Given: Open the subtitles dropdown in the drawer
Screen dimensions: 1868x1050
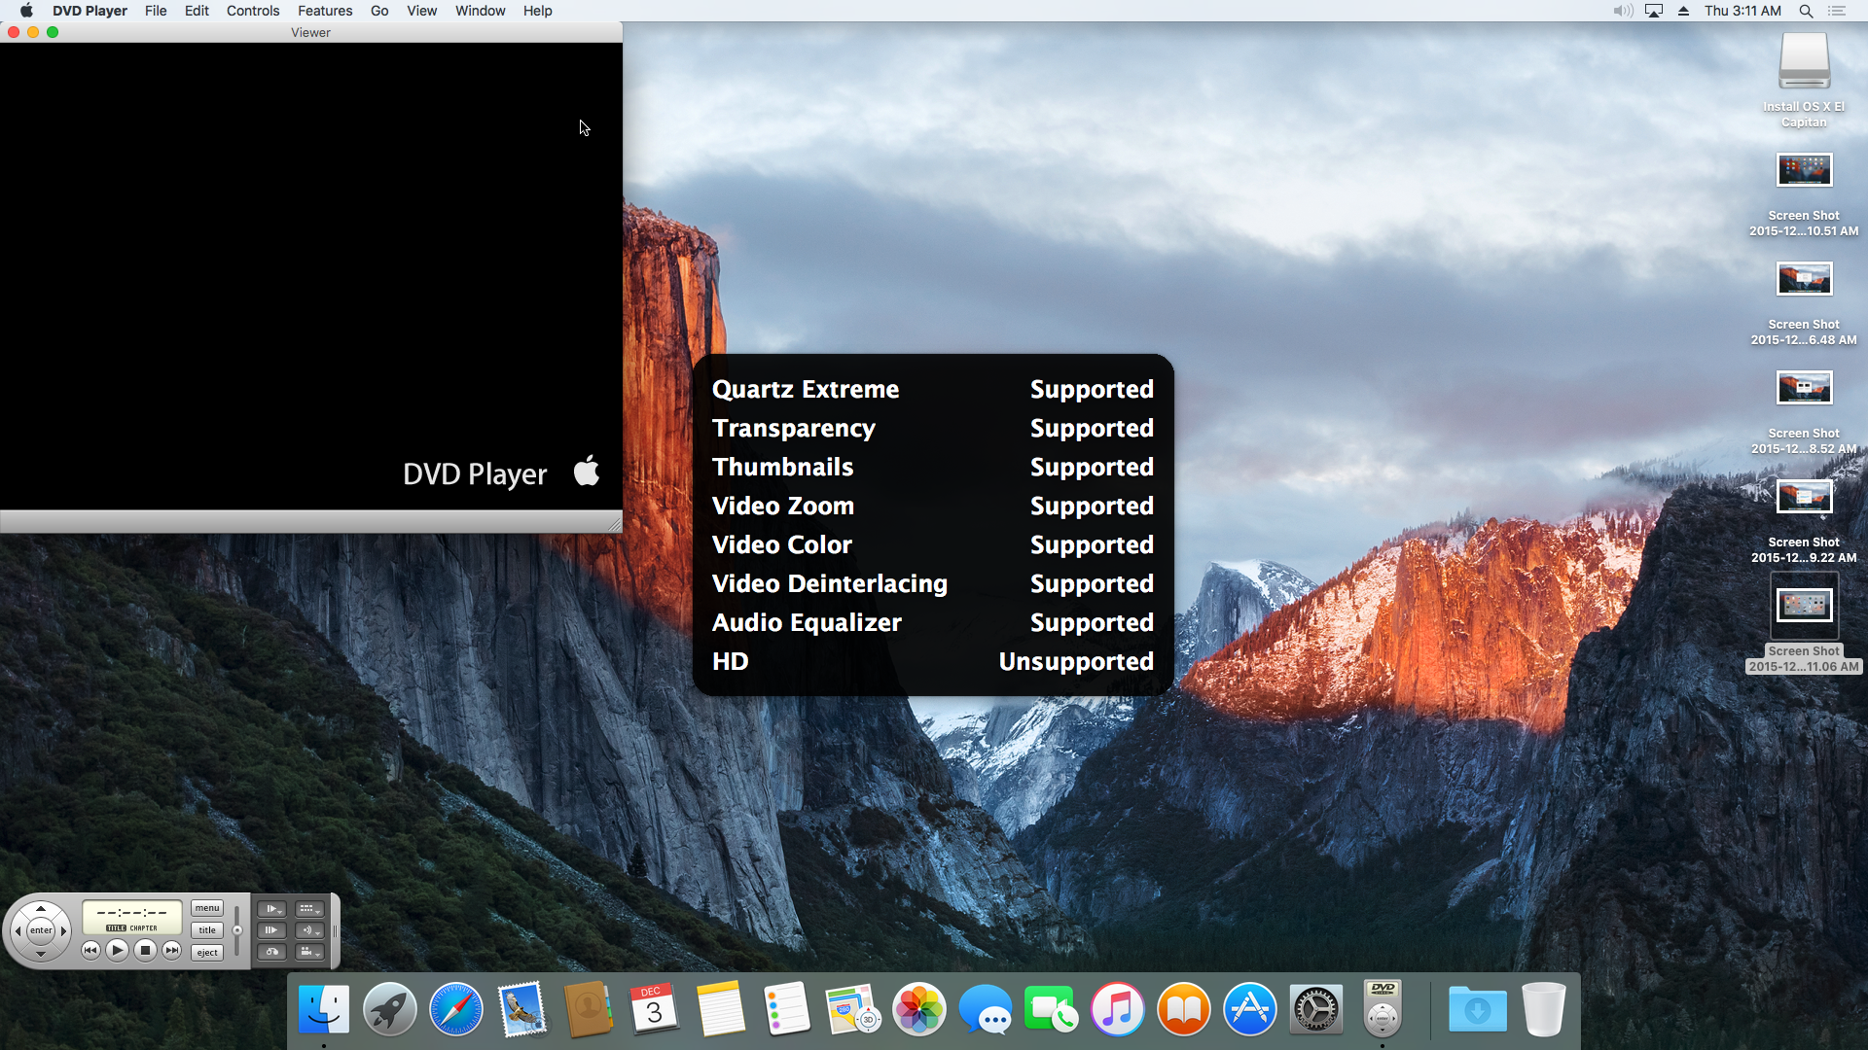Looking at the screenshot, I should click(309, 908).
